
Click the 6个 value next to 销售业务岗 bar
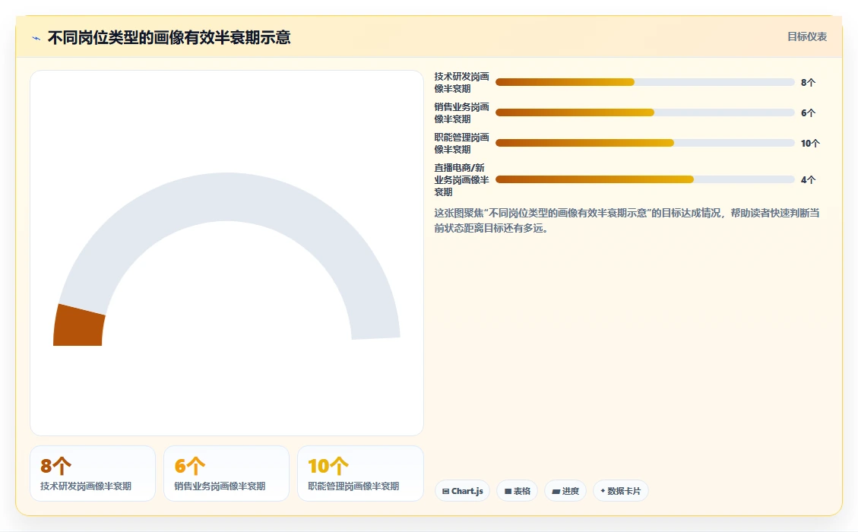click(x=808, y=113)
